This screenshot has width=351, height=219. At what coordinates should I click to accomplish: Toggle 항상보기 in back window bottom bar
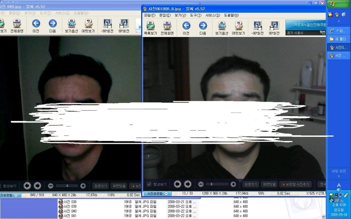tap(9, 186)
